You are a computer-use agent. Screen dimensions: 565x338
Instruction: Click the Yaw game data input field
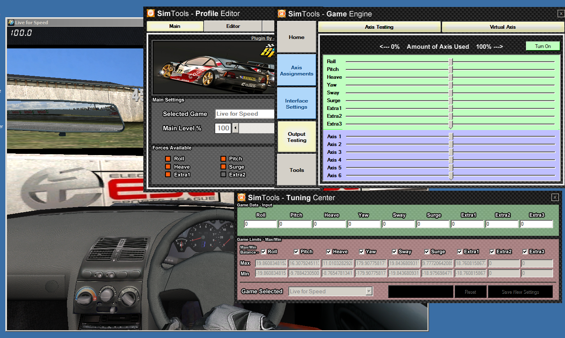click(x=364, y=224)
